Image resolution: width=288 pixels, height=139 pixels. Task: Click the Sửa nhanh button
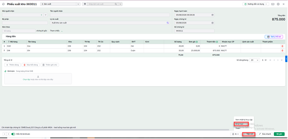point(265,134)
